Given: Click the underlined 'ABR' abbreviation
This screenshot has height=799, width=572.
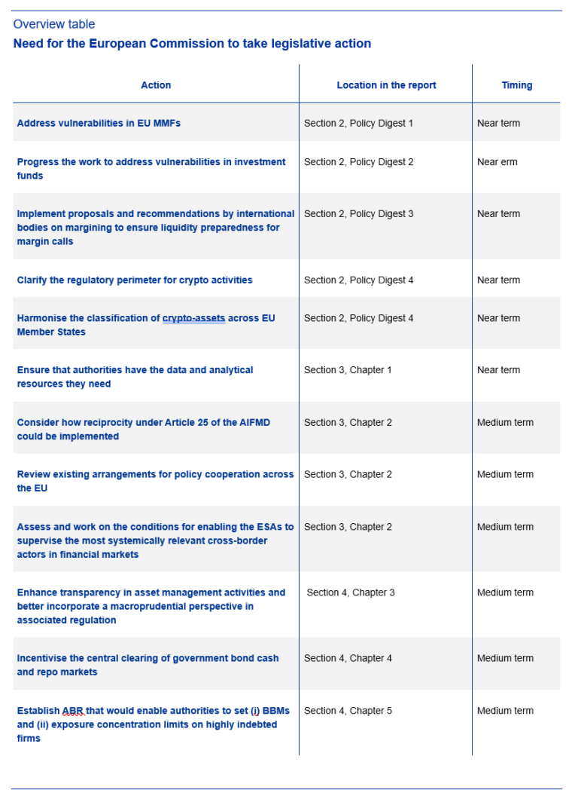Looking at the screenshot, I should (x=73, y=711).
